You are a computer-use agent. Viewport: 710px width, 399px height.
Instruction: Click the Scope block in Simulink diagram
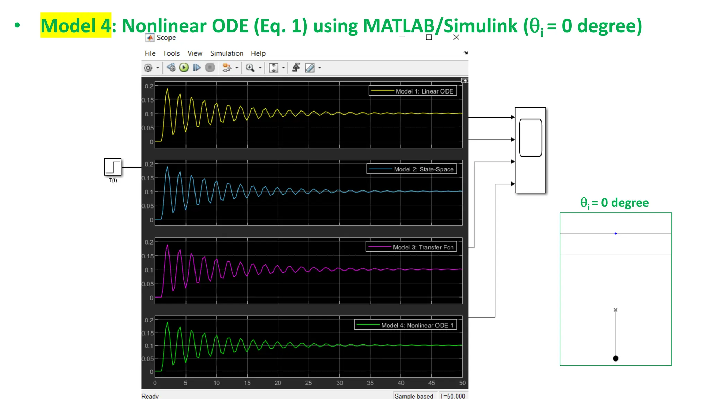click(x=530, y=150)
